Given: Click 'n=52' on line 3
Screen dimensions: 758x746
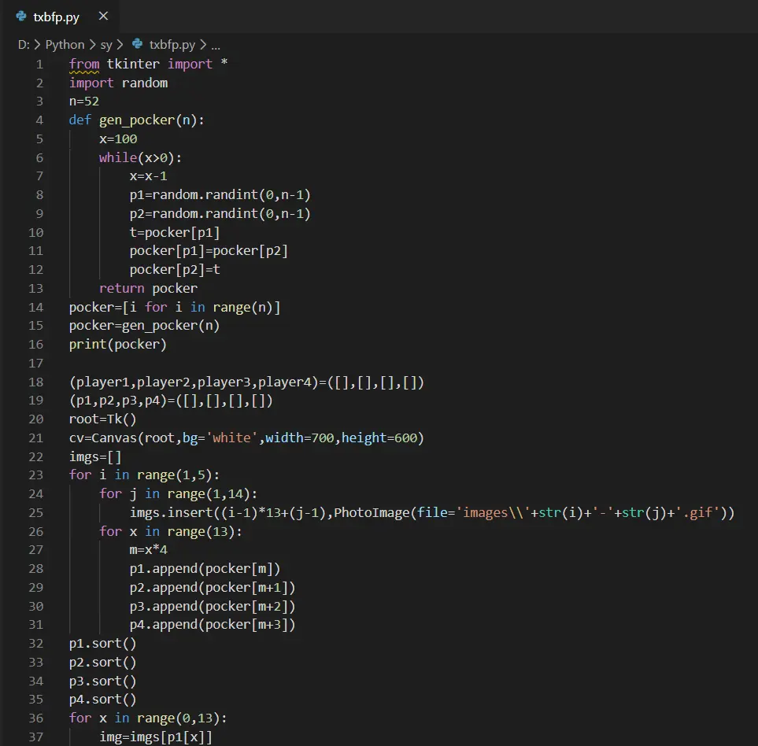Looking at the screenshot, I should tap(84, 102).
